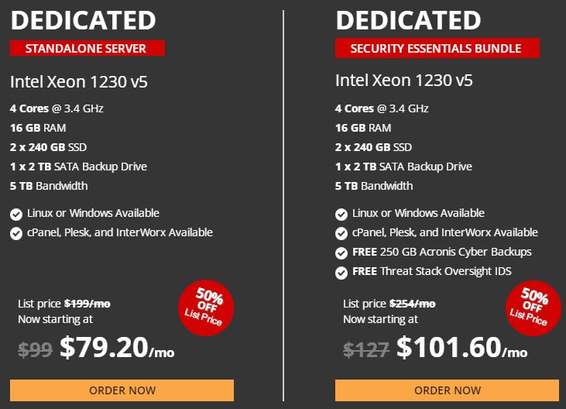The image size is (566, 409).
Task: Click checkmark icon beside Acronis Cyber Backups
Action: pyautogui.click(x=341, y=253)
